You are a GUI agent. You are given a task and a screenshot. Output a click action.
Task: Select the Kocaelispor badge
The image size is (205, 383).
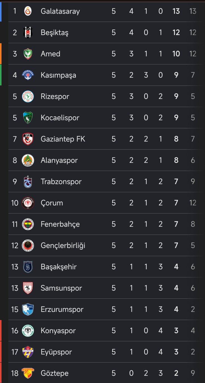click(x=28, y=118)
